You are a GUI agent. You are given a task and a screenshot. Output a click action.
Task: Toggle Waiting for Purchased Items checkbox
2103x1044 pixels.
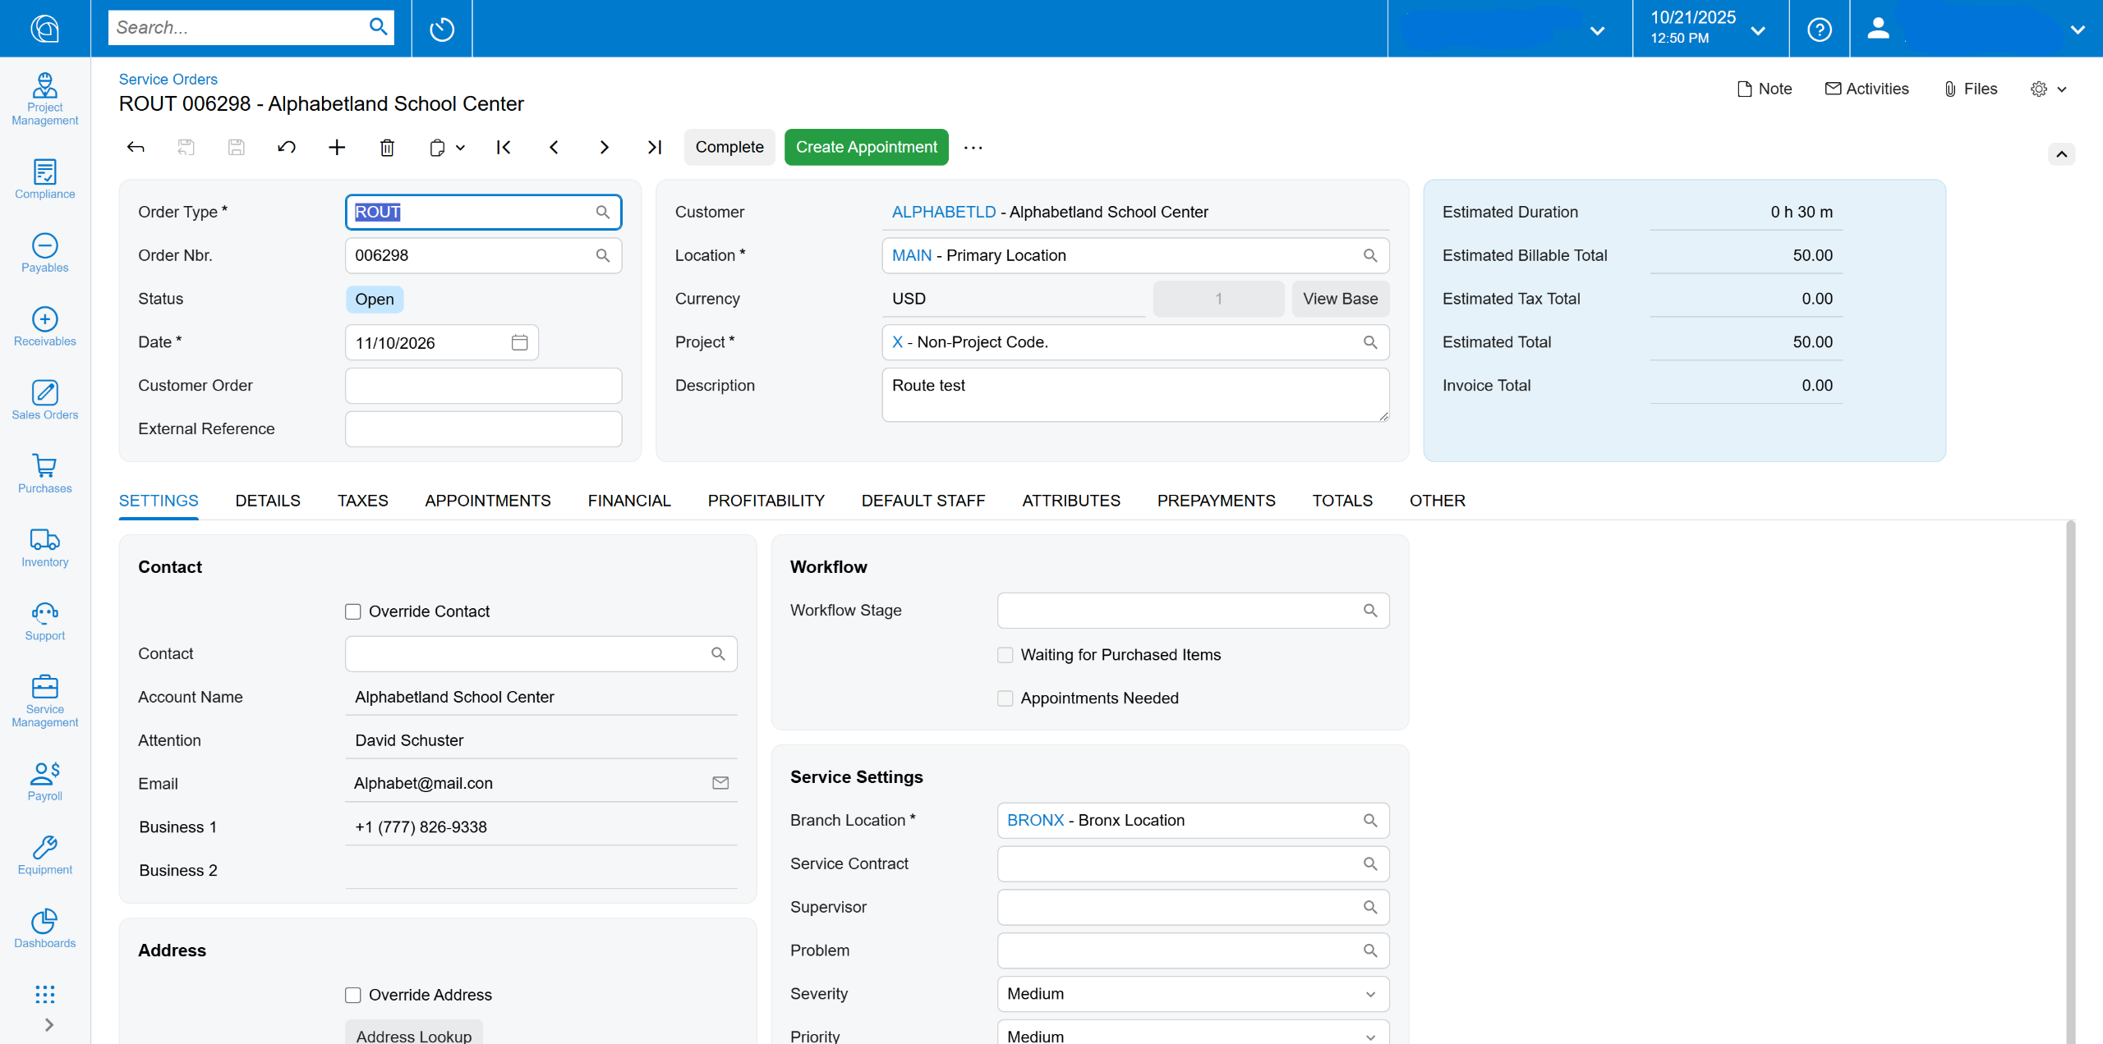point(1005,655)
